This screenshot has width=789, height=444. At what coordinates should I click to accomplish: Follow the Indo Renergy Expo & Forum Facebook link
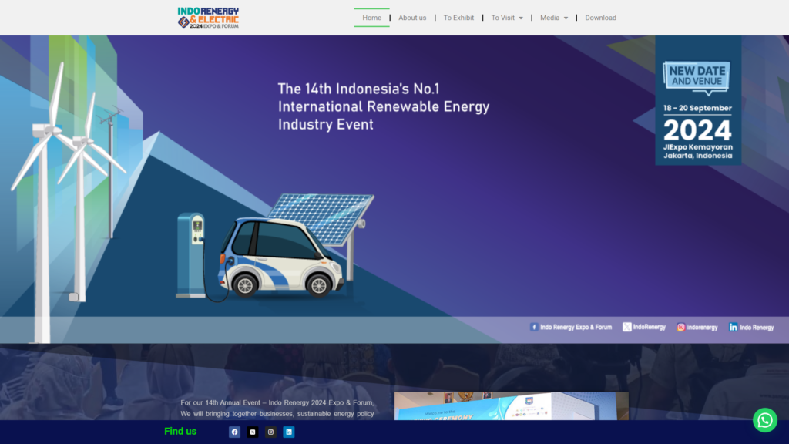click(x=576, y=327)
